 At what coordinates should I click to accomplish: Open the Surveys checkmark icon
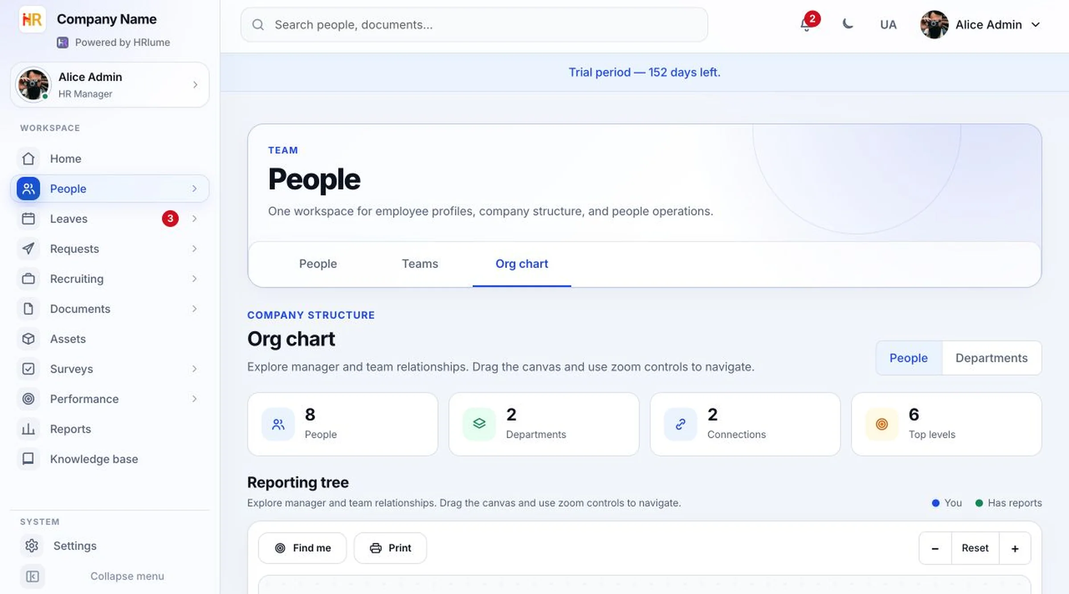29,369
